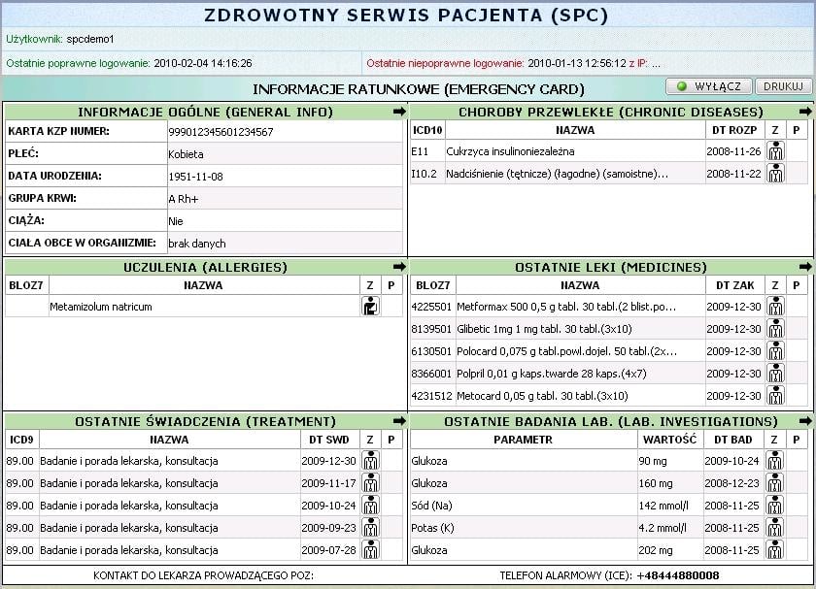The width and height of the screenshot is (816, 589).
Task: Click the Z icon for Polpril 0,01 g
Action: pos(773,374)
